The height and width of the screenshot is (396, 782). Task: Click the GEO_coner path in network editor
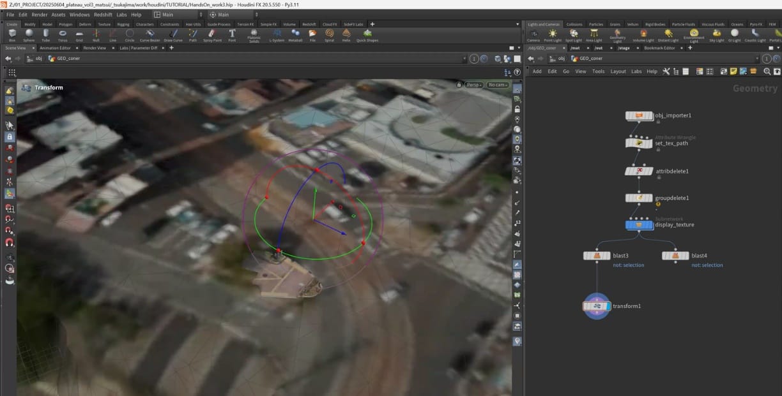(590, 59)
